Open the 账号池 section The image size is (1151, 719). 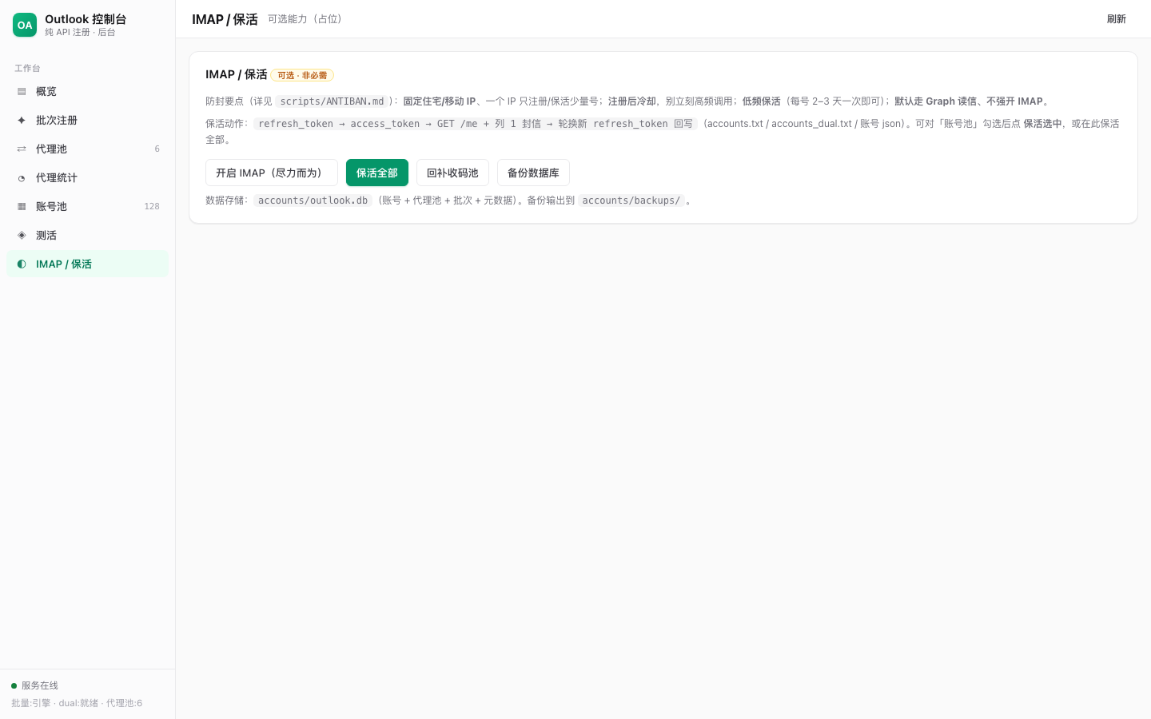coord(87,207)
